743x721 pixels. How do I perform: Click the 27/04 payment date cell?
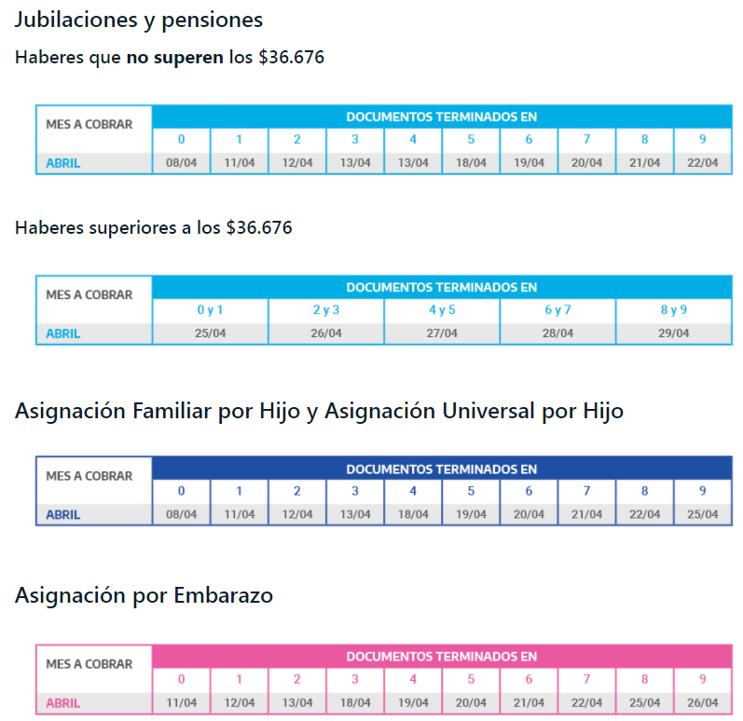point(442,333)
